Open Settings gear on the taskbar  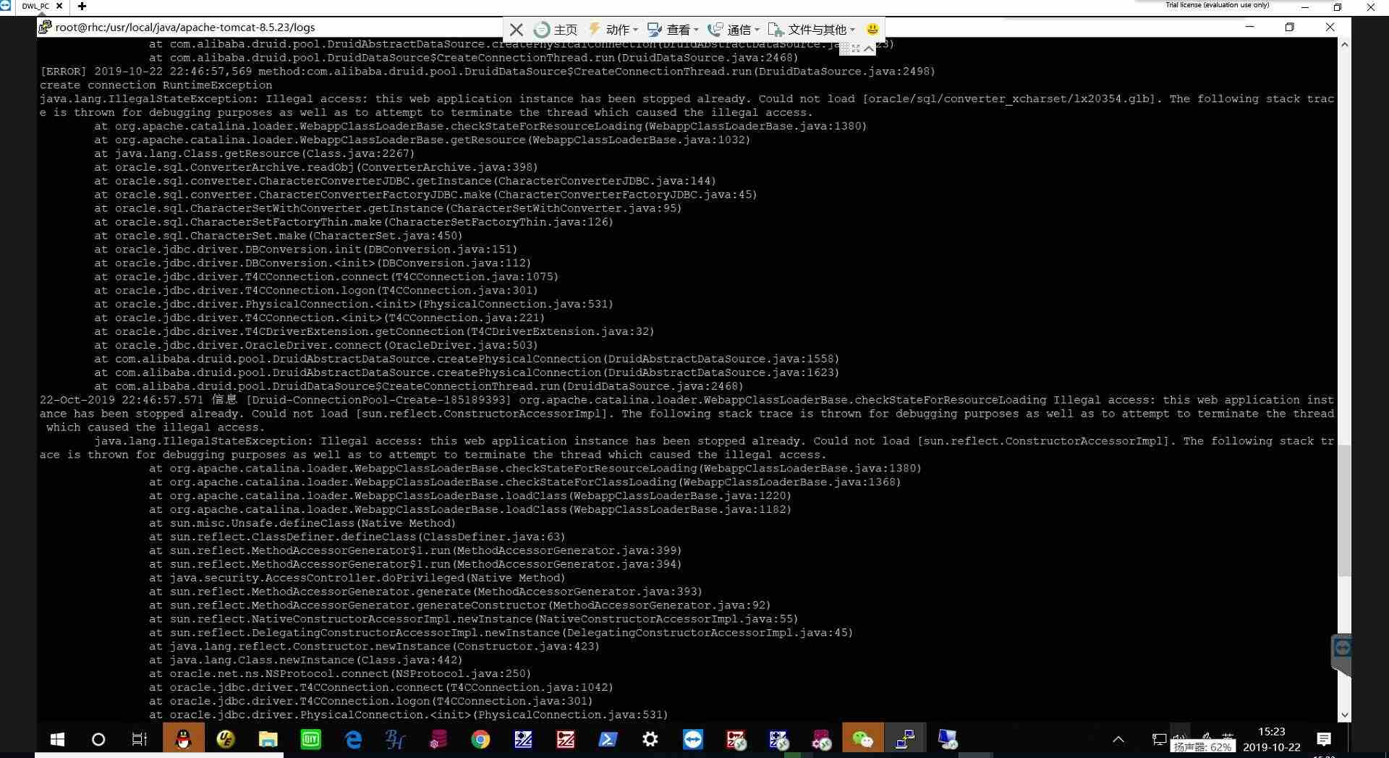650,739
